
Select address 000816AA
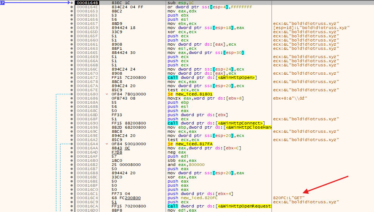(87, 148)
